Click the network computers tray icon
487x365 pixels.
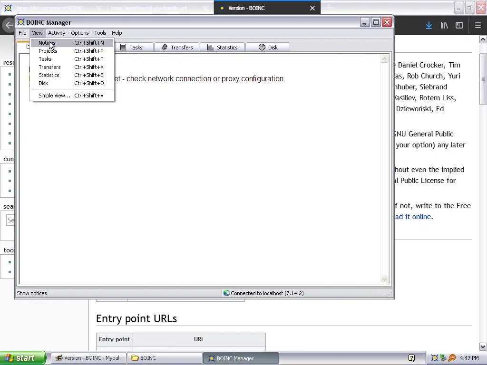(443, 358)
